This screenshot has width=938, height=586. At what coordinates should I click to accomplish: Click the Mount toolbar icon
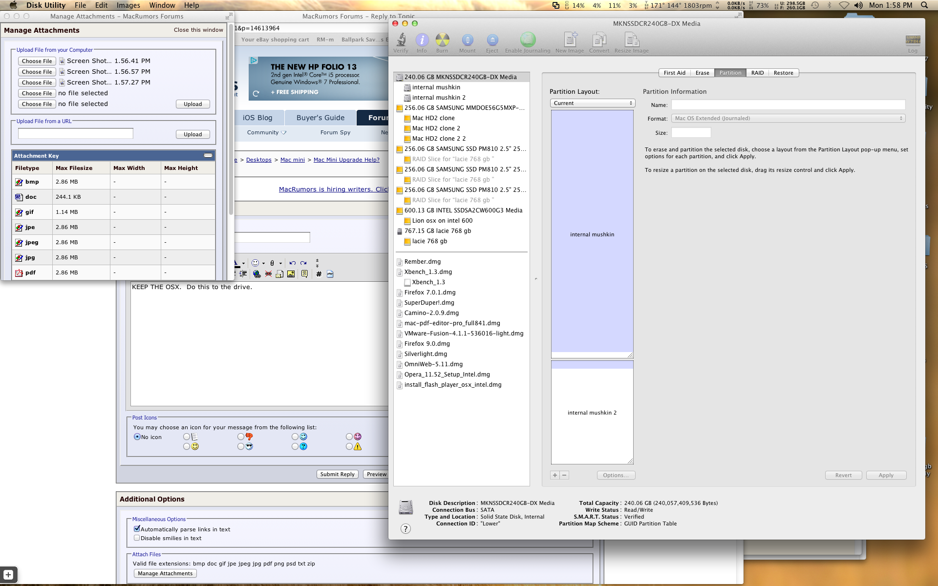[467, 41]
